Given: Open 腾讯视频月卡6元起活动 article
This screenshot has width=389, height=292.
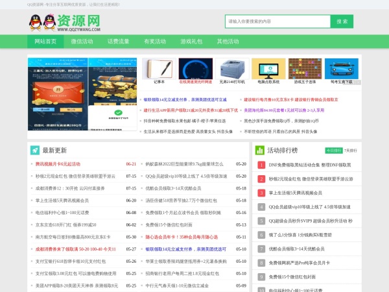Looking at the screenshot, I should 58,164.
